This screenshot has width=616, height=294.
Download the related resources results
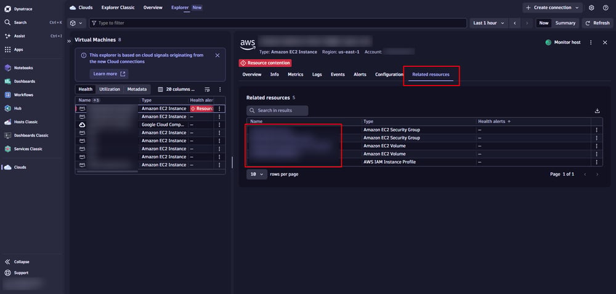[598, 111]
